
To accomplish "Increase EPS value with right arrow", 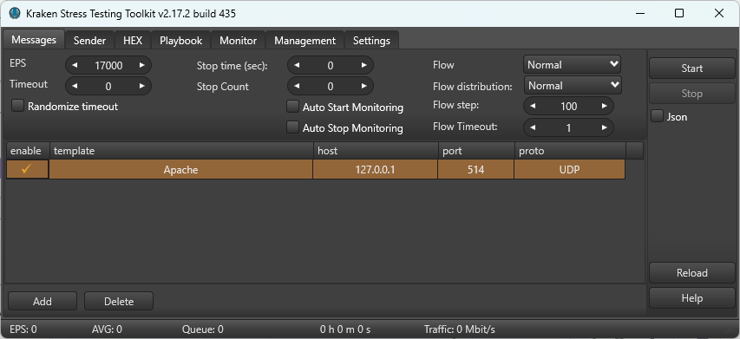I will 141,66.
